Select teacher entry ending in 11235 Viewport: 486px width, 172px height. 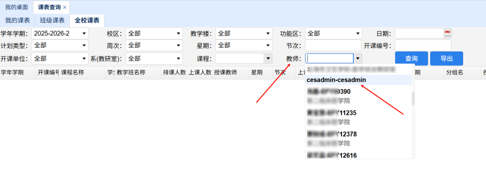click(358, 118)
